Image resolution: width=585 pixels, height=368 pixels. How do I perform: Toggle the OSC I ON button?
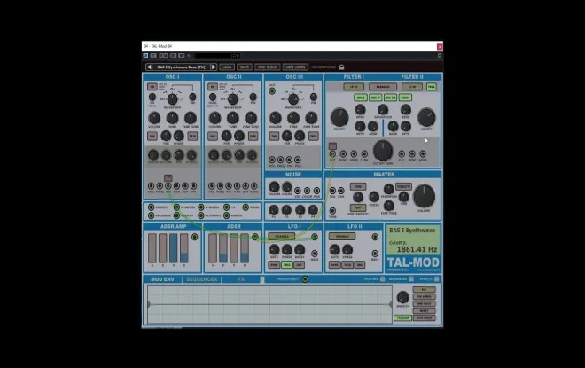point(152,87)
